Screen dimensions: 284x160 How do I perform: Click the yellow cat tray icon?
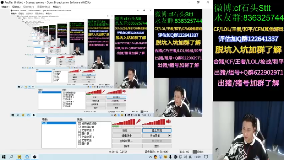(x=165, y=157)
